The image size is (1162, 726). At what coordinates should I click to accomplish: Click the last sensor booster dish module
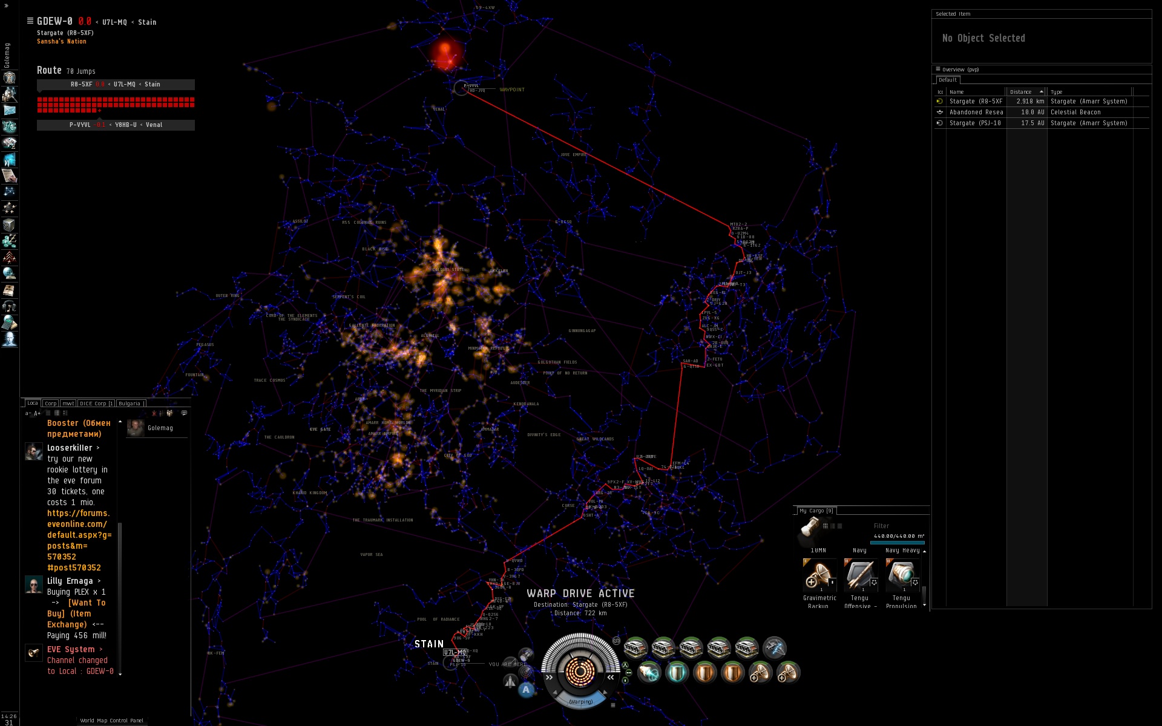pyautogui.click(x=788, y=672)
